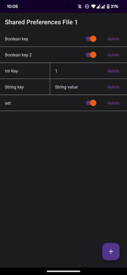Toggle the Boolean key 2 switch

click(x=91, y=55)
